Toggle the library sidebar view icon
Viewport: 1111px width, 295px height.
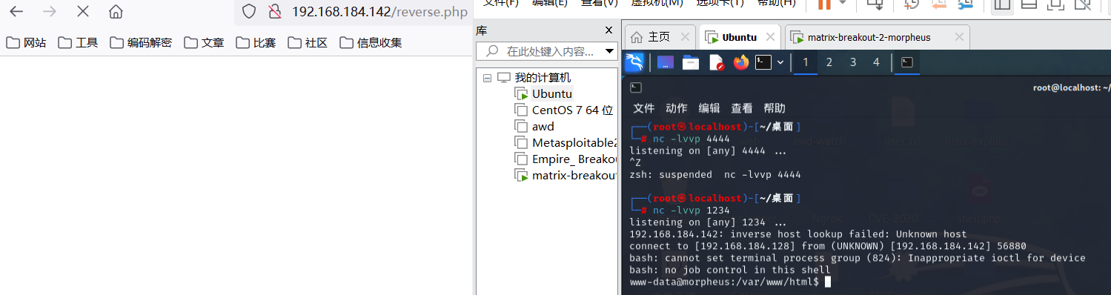pyautogui.click(x=1002, y=4)
